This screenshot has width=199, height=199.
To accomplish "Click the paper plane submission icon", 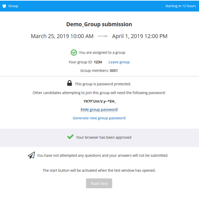I will (31, 155).
